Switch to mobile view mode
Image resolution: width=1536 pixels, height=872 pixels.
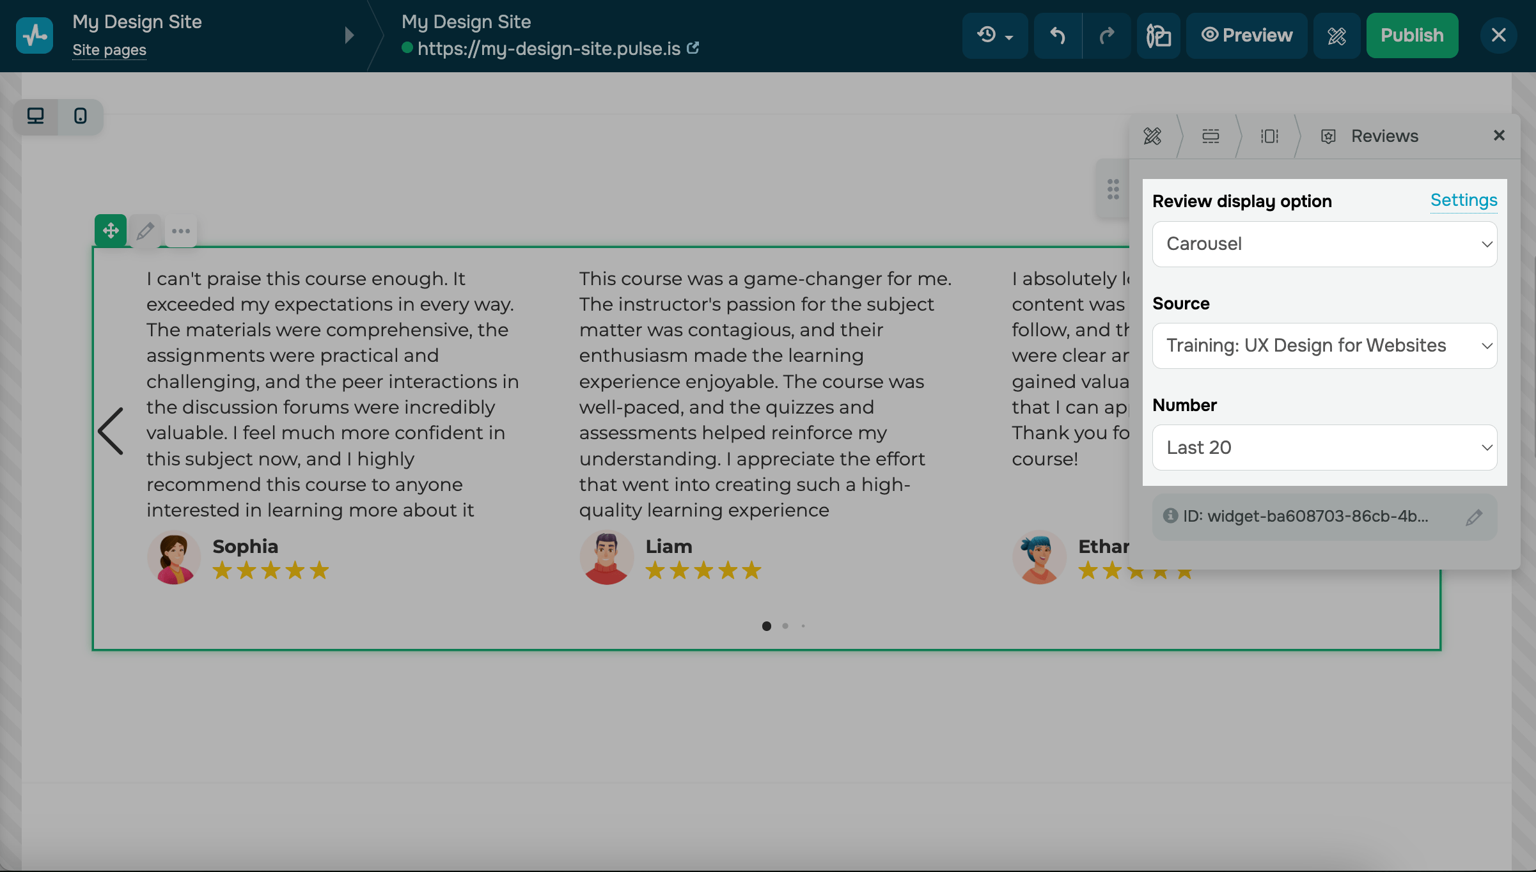81,116
